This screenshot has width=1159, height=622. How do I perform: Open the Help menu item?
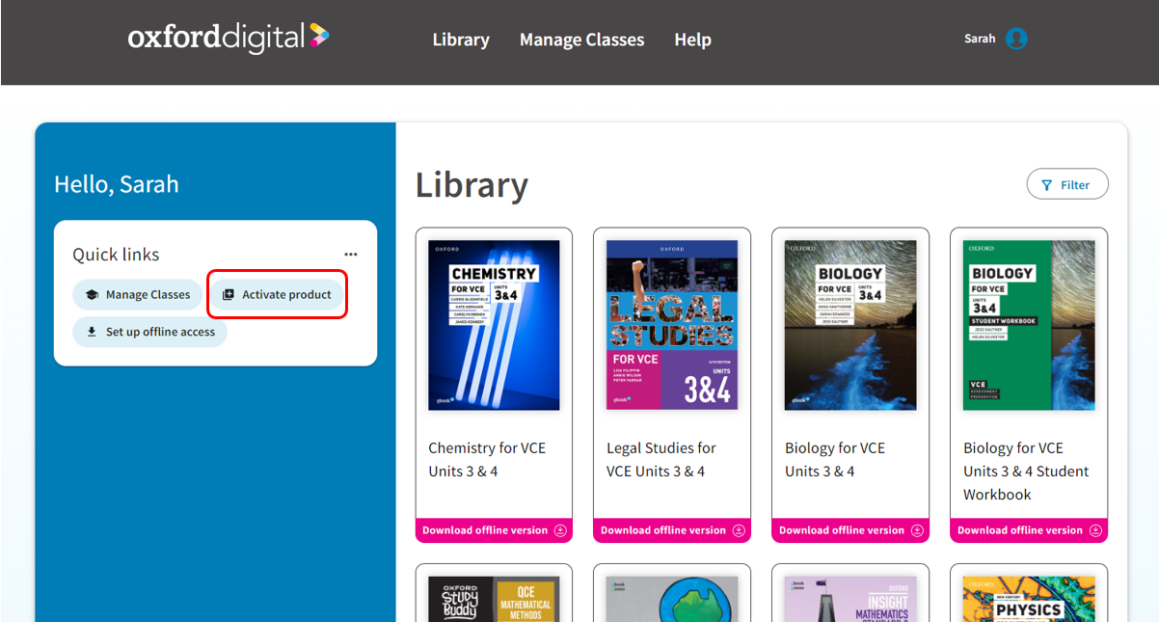point(692,40)
